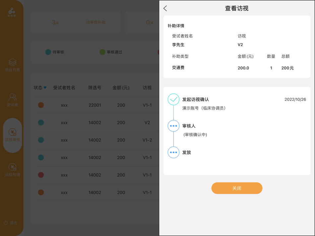Toggle the teal 待审核 legend dot

(48, 52)
